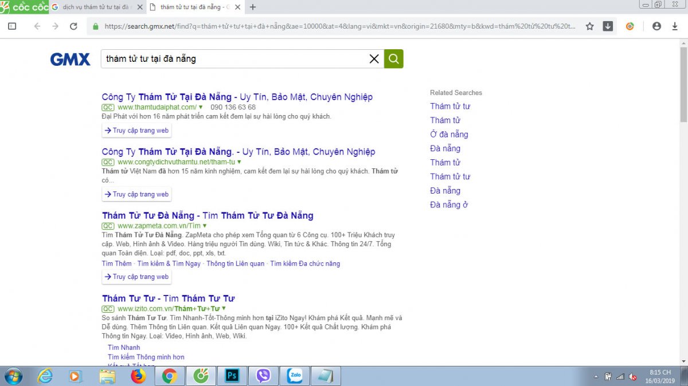
Task: Click 'Truy cập trang web' under zapmeta result
Action: click(x=136, y=277)
